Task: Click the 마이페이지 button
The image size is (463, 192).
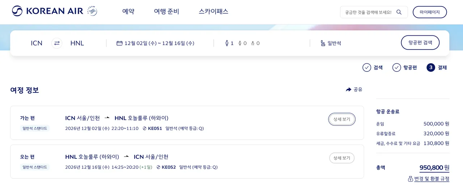Action: pyautogui.click(x=430, y=12)
